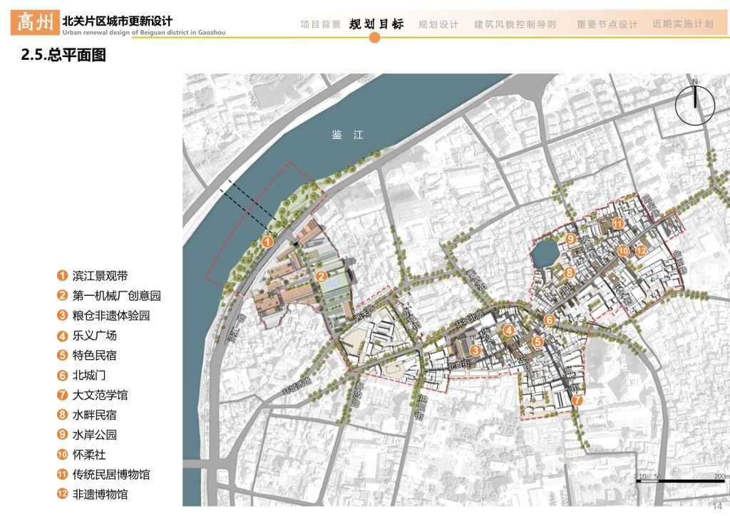Click marker 1 on the riverside map
The height and width of the screenshot is (516, 730).
(267, 242)
